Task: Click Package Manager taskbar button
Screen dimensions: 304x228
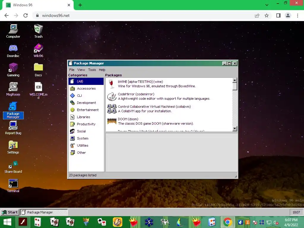Action: click(44, 212)
